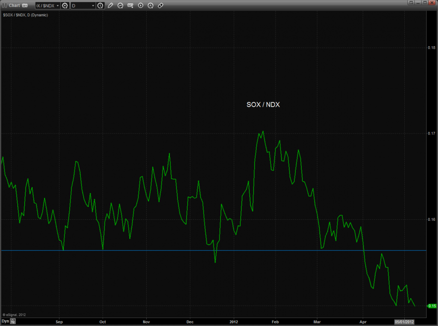Viewport: 438px width, 326px height.
Task: Click the small chart icon next to Dyn
Action: pyautogui.click(x=13, y=322)
